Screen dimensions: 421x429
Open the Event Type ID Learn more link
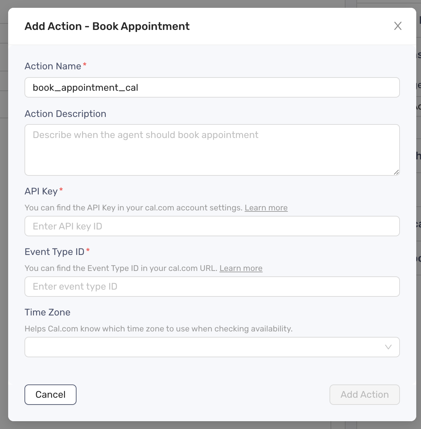coord(241,268)
